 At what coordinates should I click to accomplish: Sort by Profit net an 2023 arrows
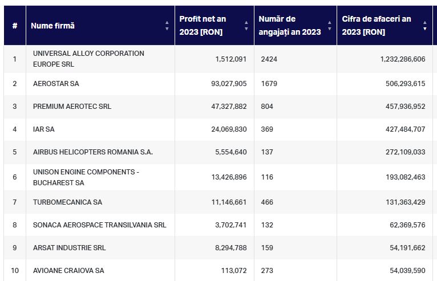[246, 26]
